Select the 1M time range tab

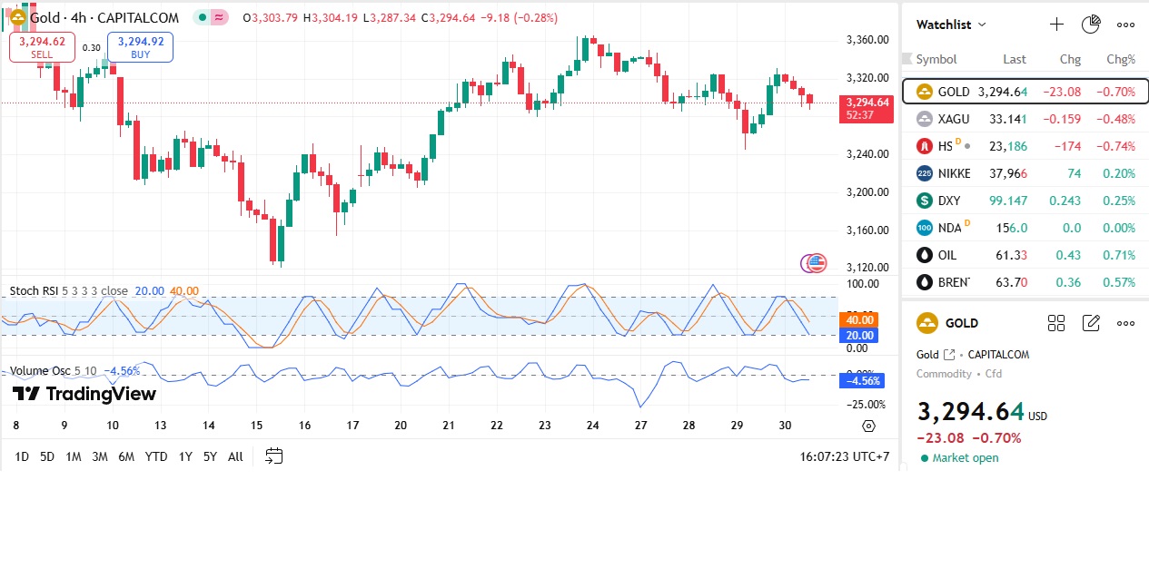click(x=74, y=456)
